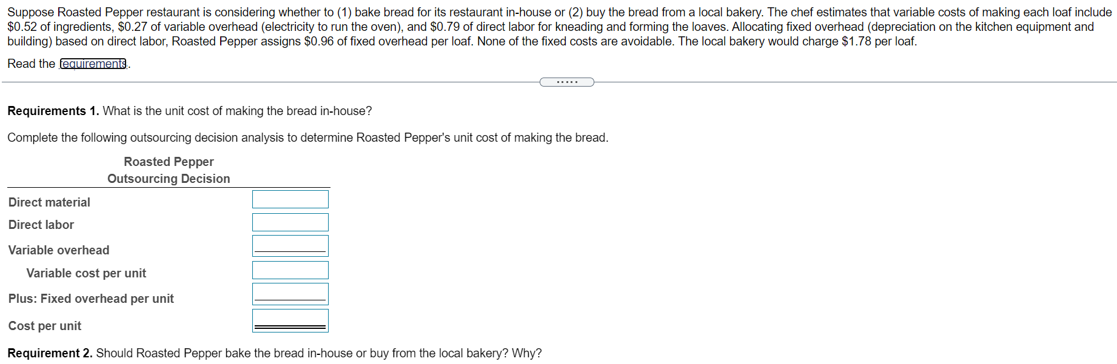
Task: Click the Outsourcing Decision table subtitle
Action: click(x=168, y=178)
